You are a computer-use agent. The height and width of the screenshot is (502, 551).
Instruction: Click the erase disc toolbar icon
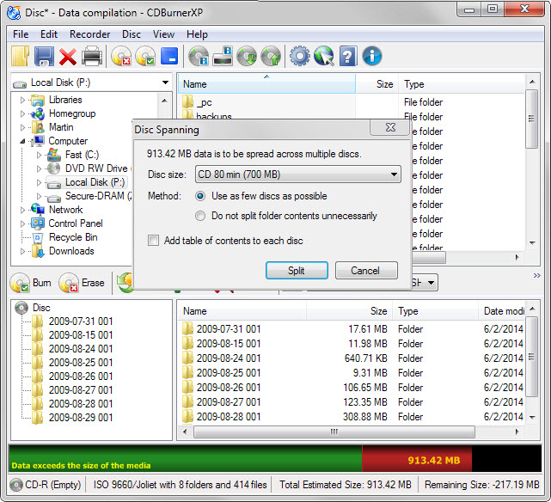click(x=121, y=56)
